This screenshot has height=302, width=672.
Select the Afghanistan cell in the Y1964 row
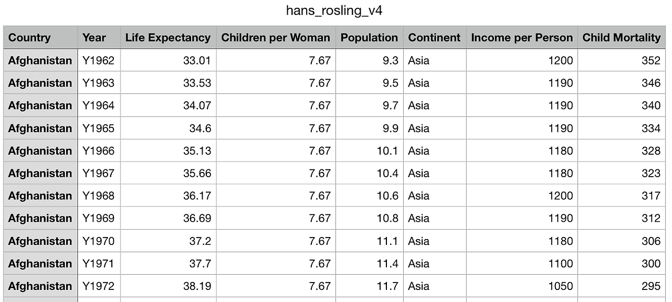pos(40,105)
